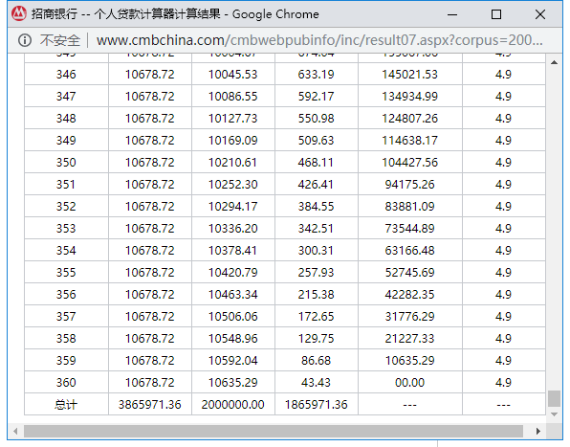The image size is (570, 447).
Task: Click the horizontal scrollbar right arrow
Action: [538, 432]
